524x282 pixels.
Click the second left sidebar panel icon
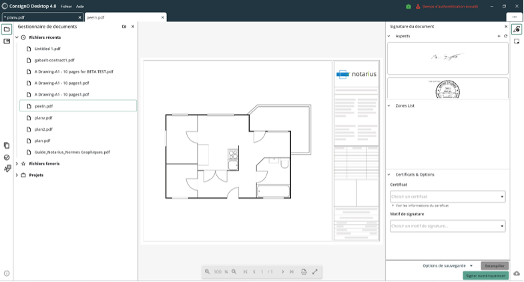pos(7,41)
